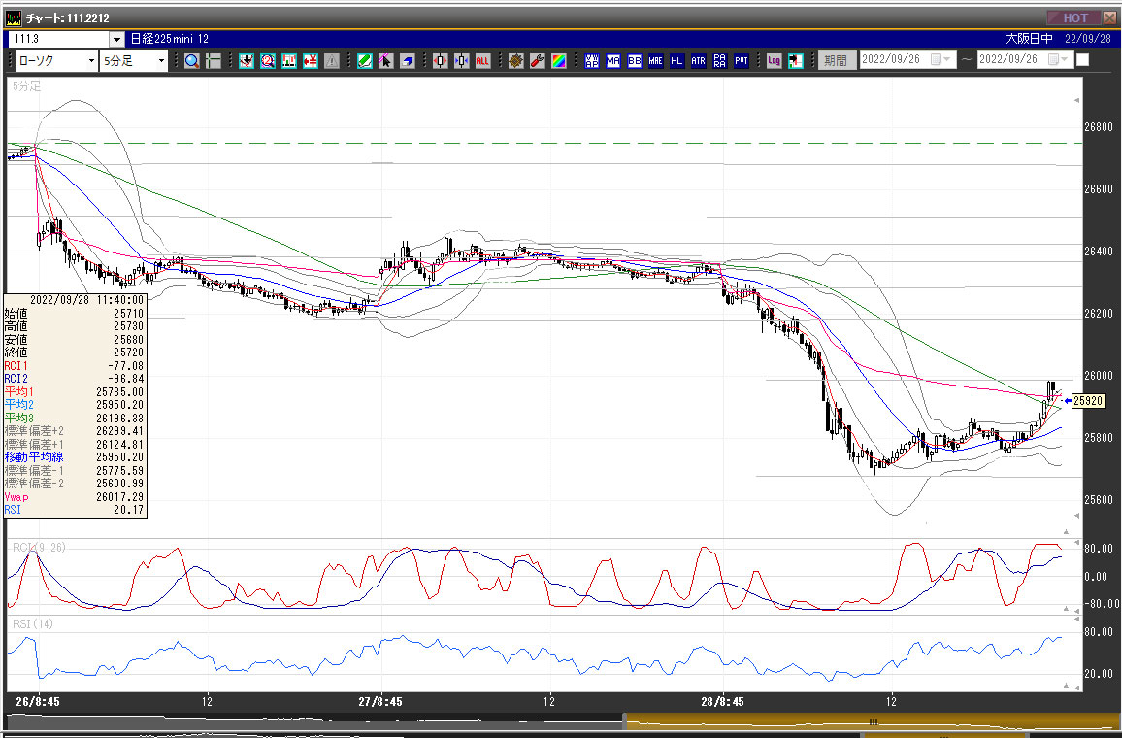Click the 26800 price axis label
The height and width of the screenshot is (738, 1122).
1099,127
